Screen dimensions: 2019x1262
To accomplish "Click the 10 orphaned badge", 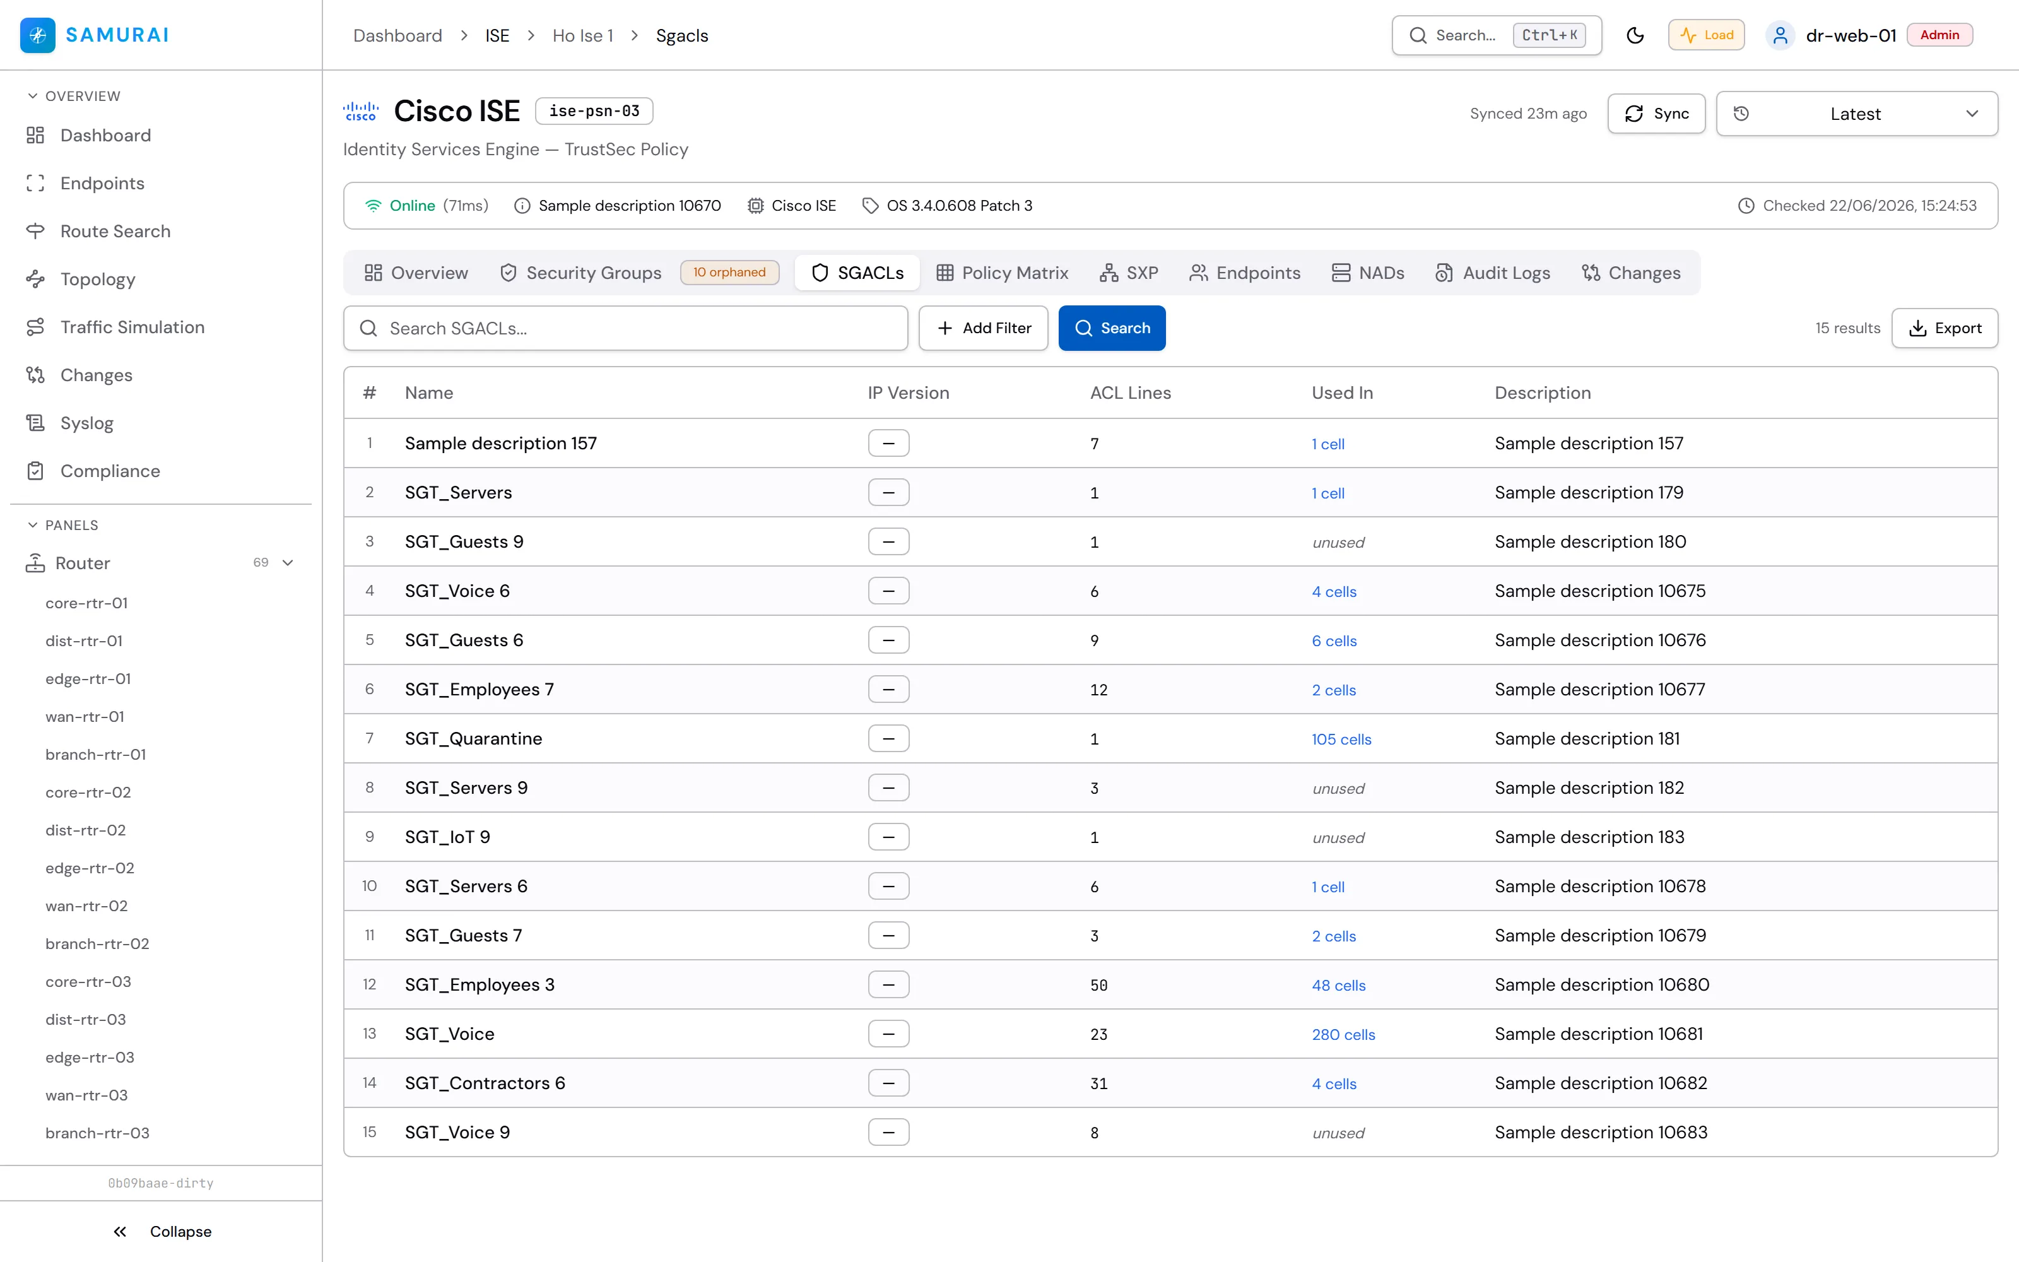I will 729,273.
